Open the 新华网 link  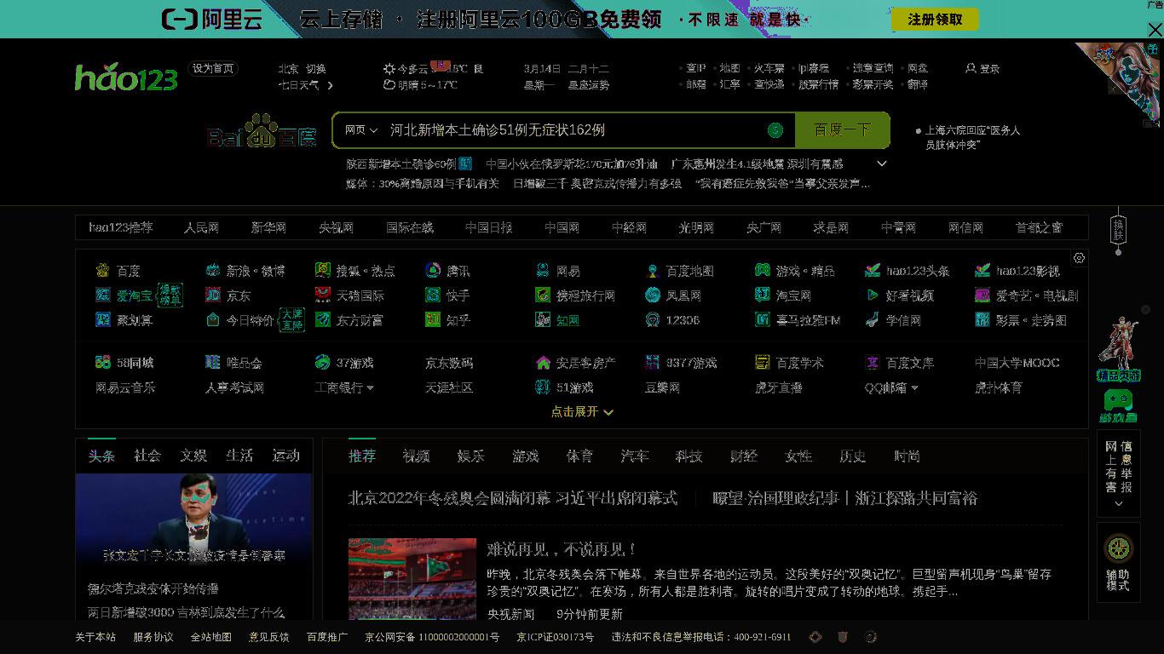click(268, 228)
